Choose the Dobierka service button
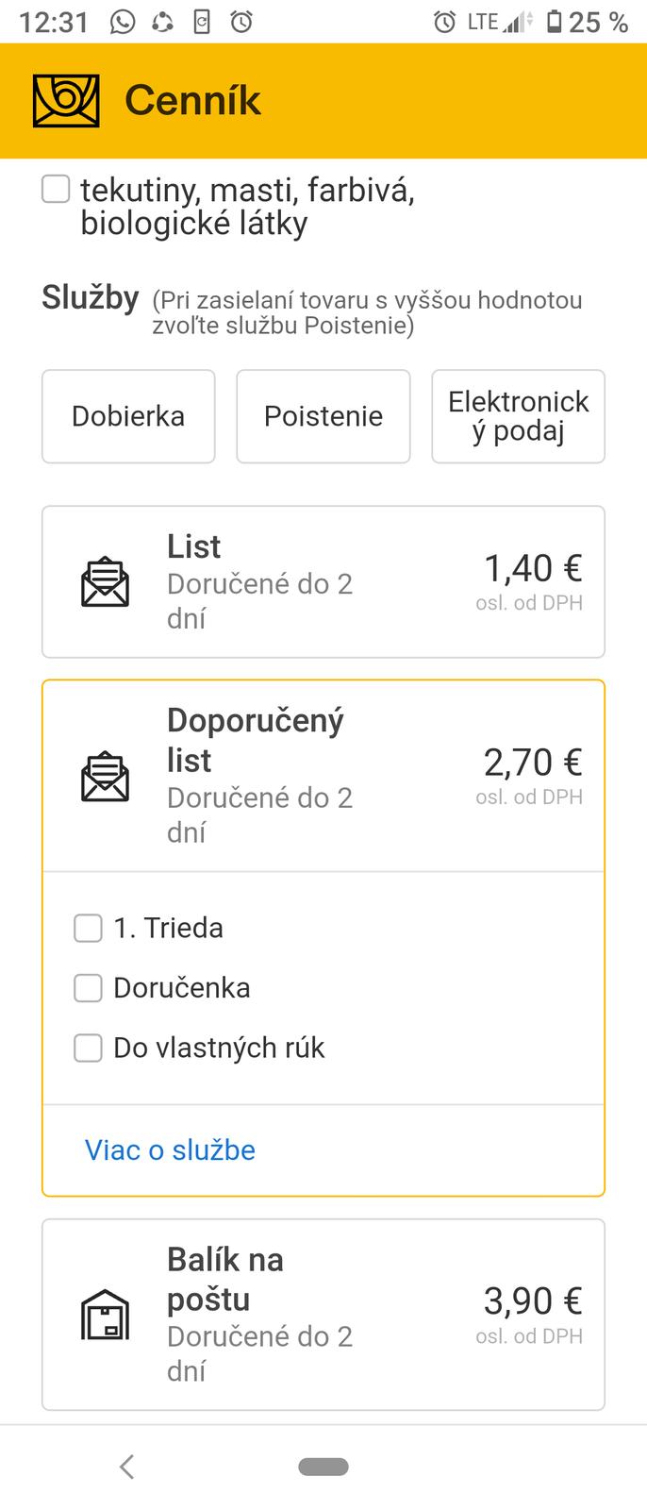Viewport: 647px width, 1510px height. [x=128, y=416]
